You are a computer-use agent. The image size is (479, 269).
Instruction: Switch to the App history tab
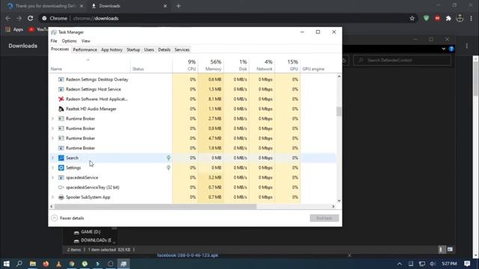112,50
